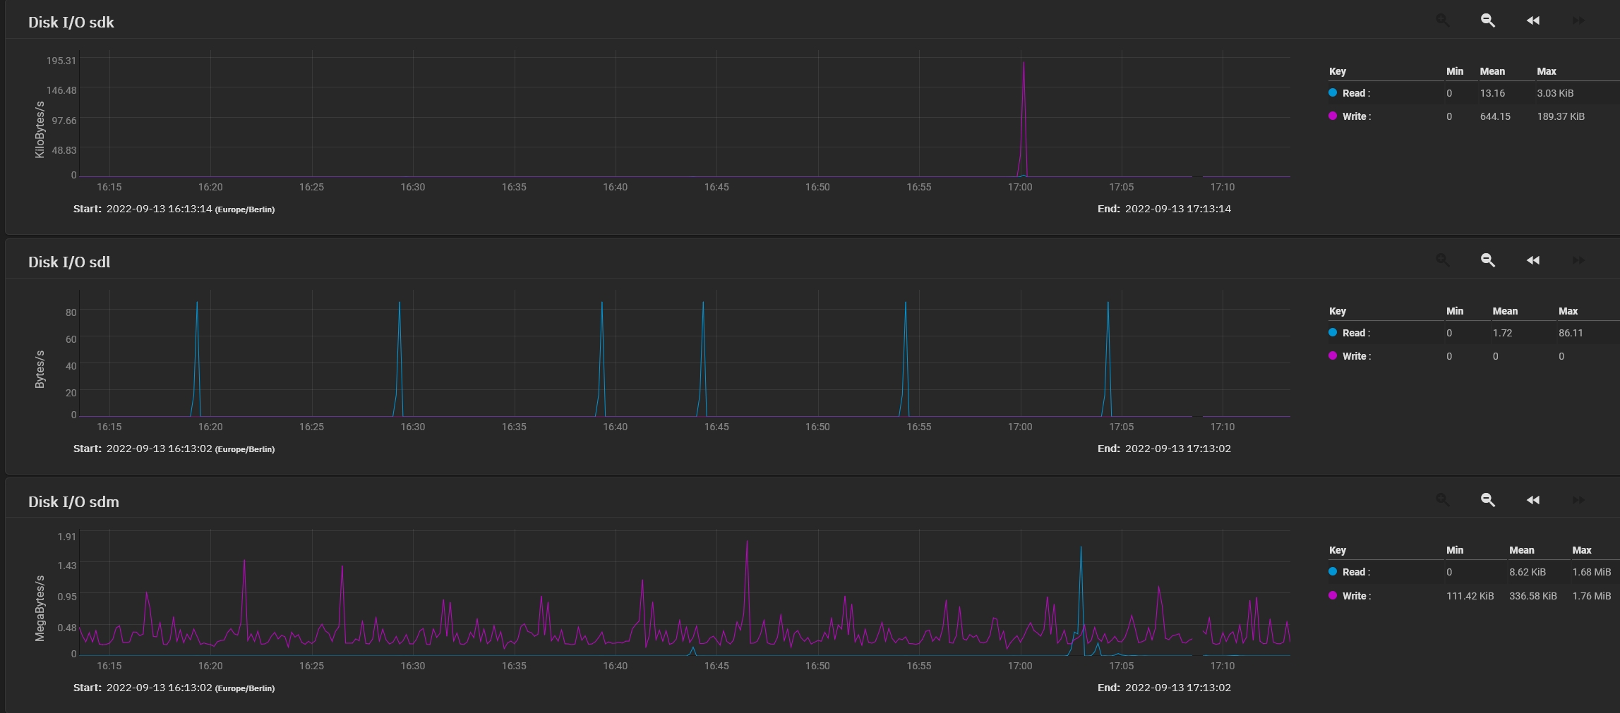Step forward in time on sdk chart
The height and width of the screenshot is (713, 1620).
[1578, 20]
